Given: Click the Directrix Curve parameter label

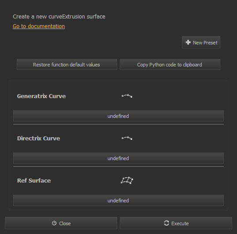Looking at the screenshot, I should coord(38,139).
